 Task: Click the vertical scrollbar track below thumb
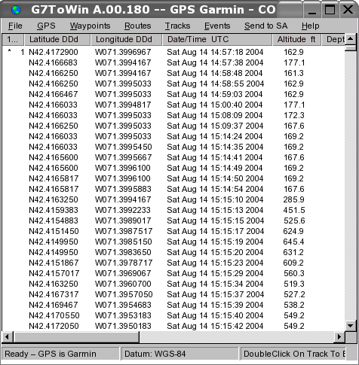coord(350,186)
